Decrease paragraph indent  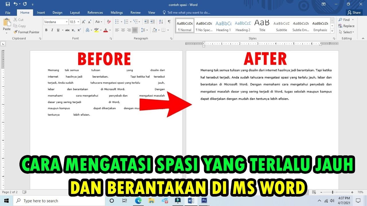147,22
